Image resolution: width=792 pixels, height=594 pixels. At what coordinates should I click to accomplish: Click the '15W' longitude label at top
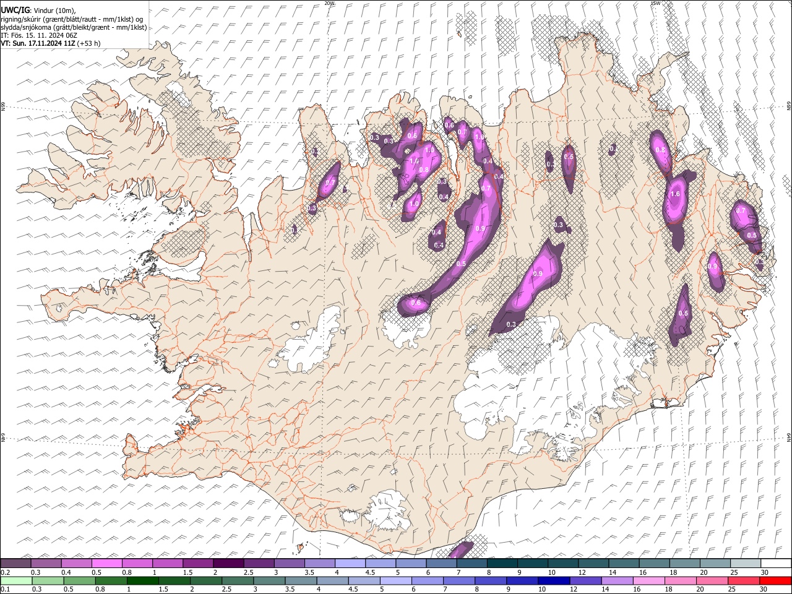tap(655, 3)
